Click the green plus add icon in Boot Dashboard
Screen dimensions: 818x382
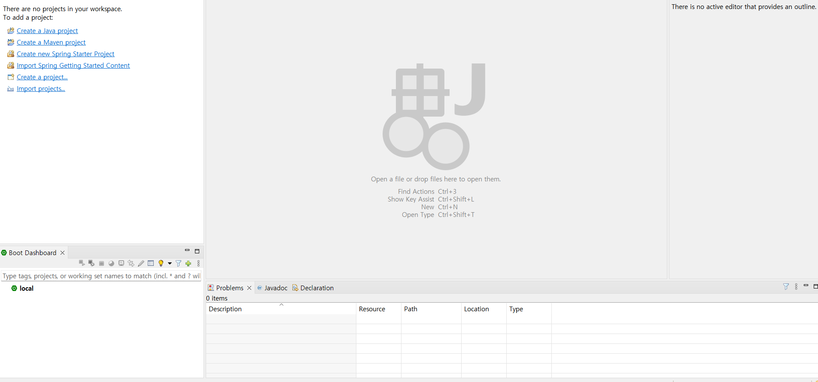188,263
